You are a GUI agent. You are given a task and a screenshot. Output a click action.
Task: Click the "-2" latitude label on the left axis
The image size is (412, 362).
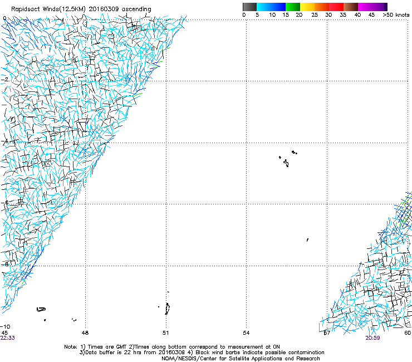4,79
